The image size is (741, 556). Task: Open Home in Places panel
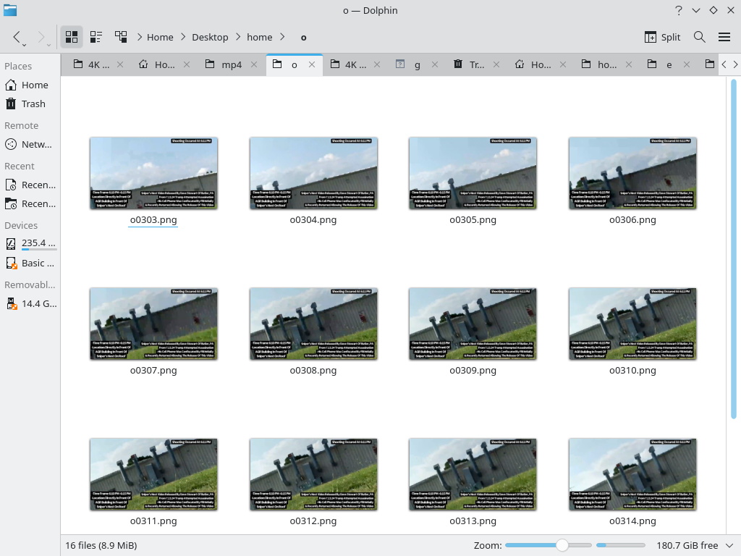34,85
